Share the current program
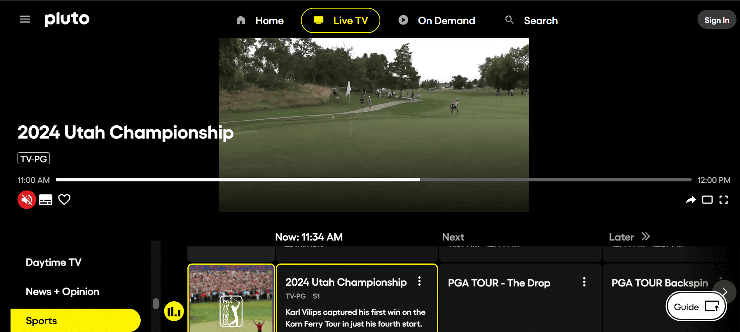This screenshot has height=332, width=740. tap(691, 200)
